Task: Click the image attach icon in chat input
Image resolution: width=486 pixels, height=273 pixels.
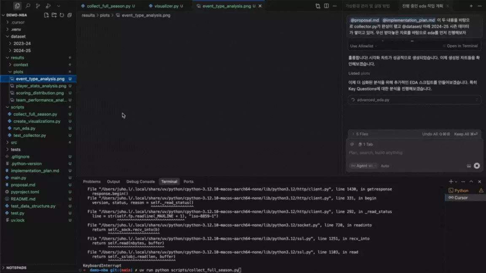Action: tap(469, 166)
